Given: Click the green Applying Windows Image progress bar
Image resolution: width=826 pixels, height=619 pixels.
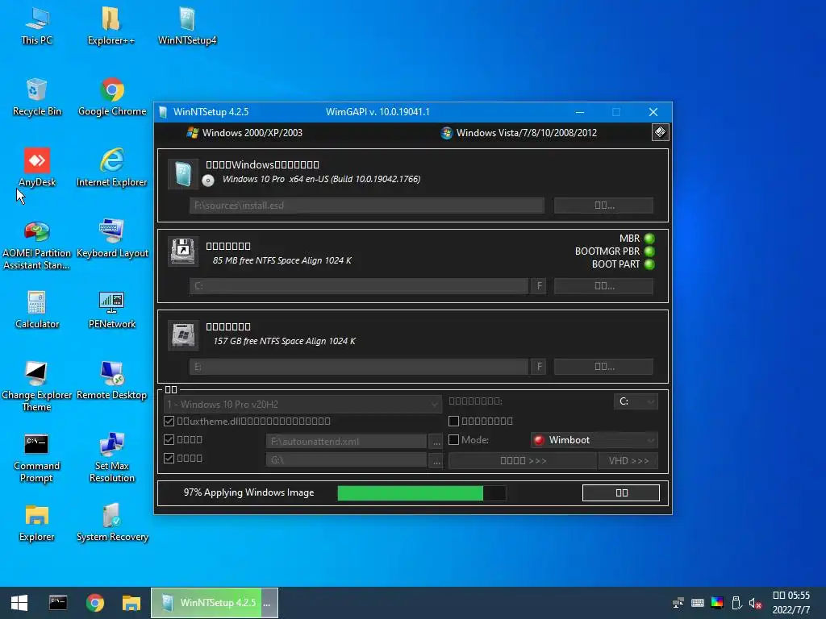Looking at the screenshot, I should (x=421, y=493).
